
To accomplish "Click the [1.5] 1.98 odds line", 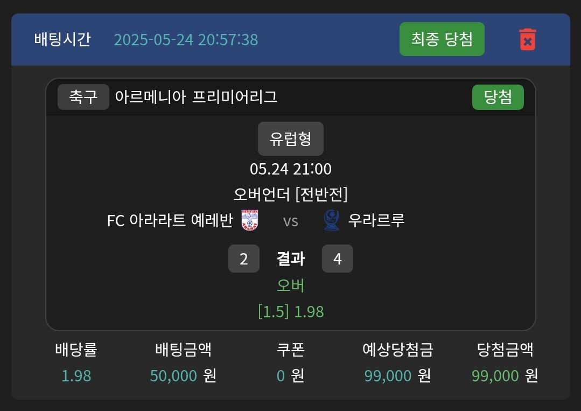I will coord(291,311).
